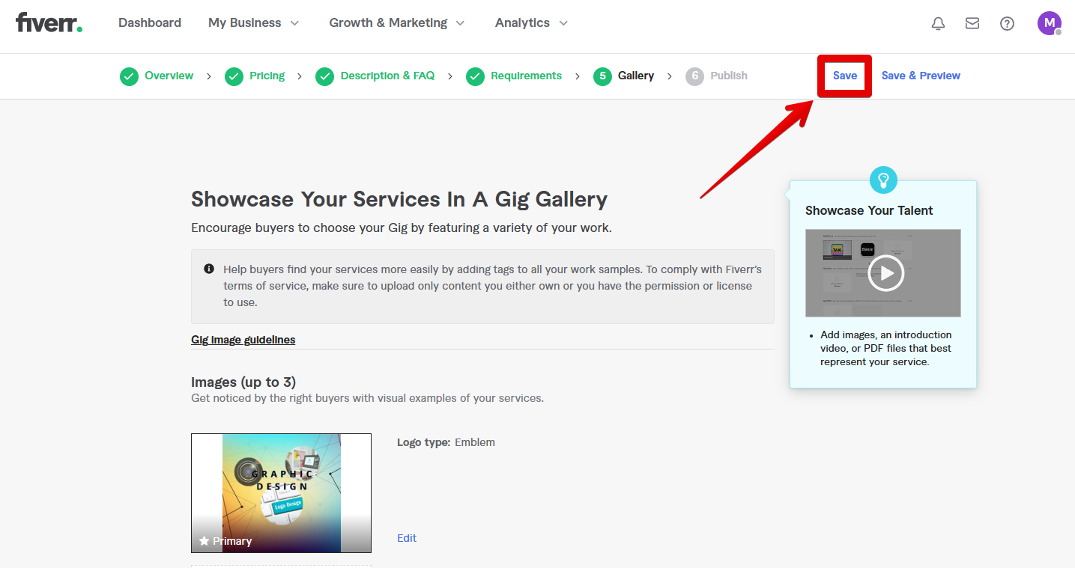Click the Fiverr logo
The height and width of the screenshot is (568, 1075).
pyautogui.click(x=48, y=22)
